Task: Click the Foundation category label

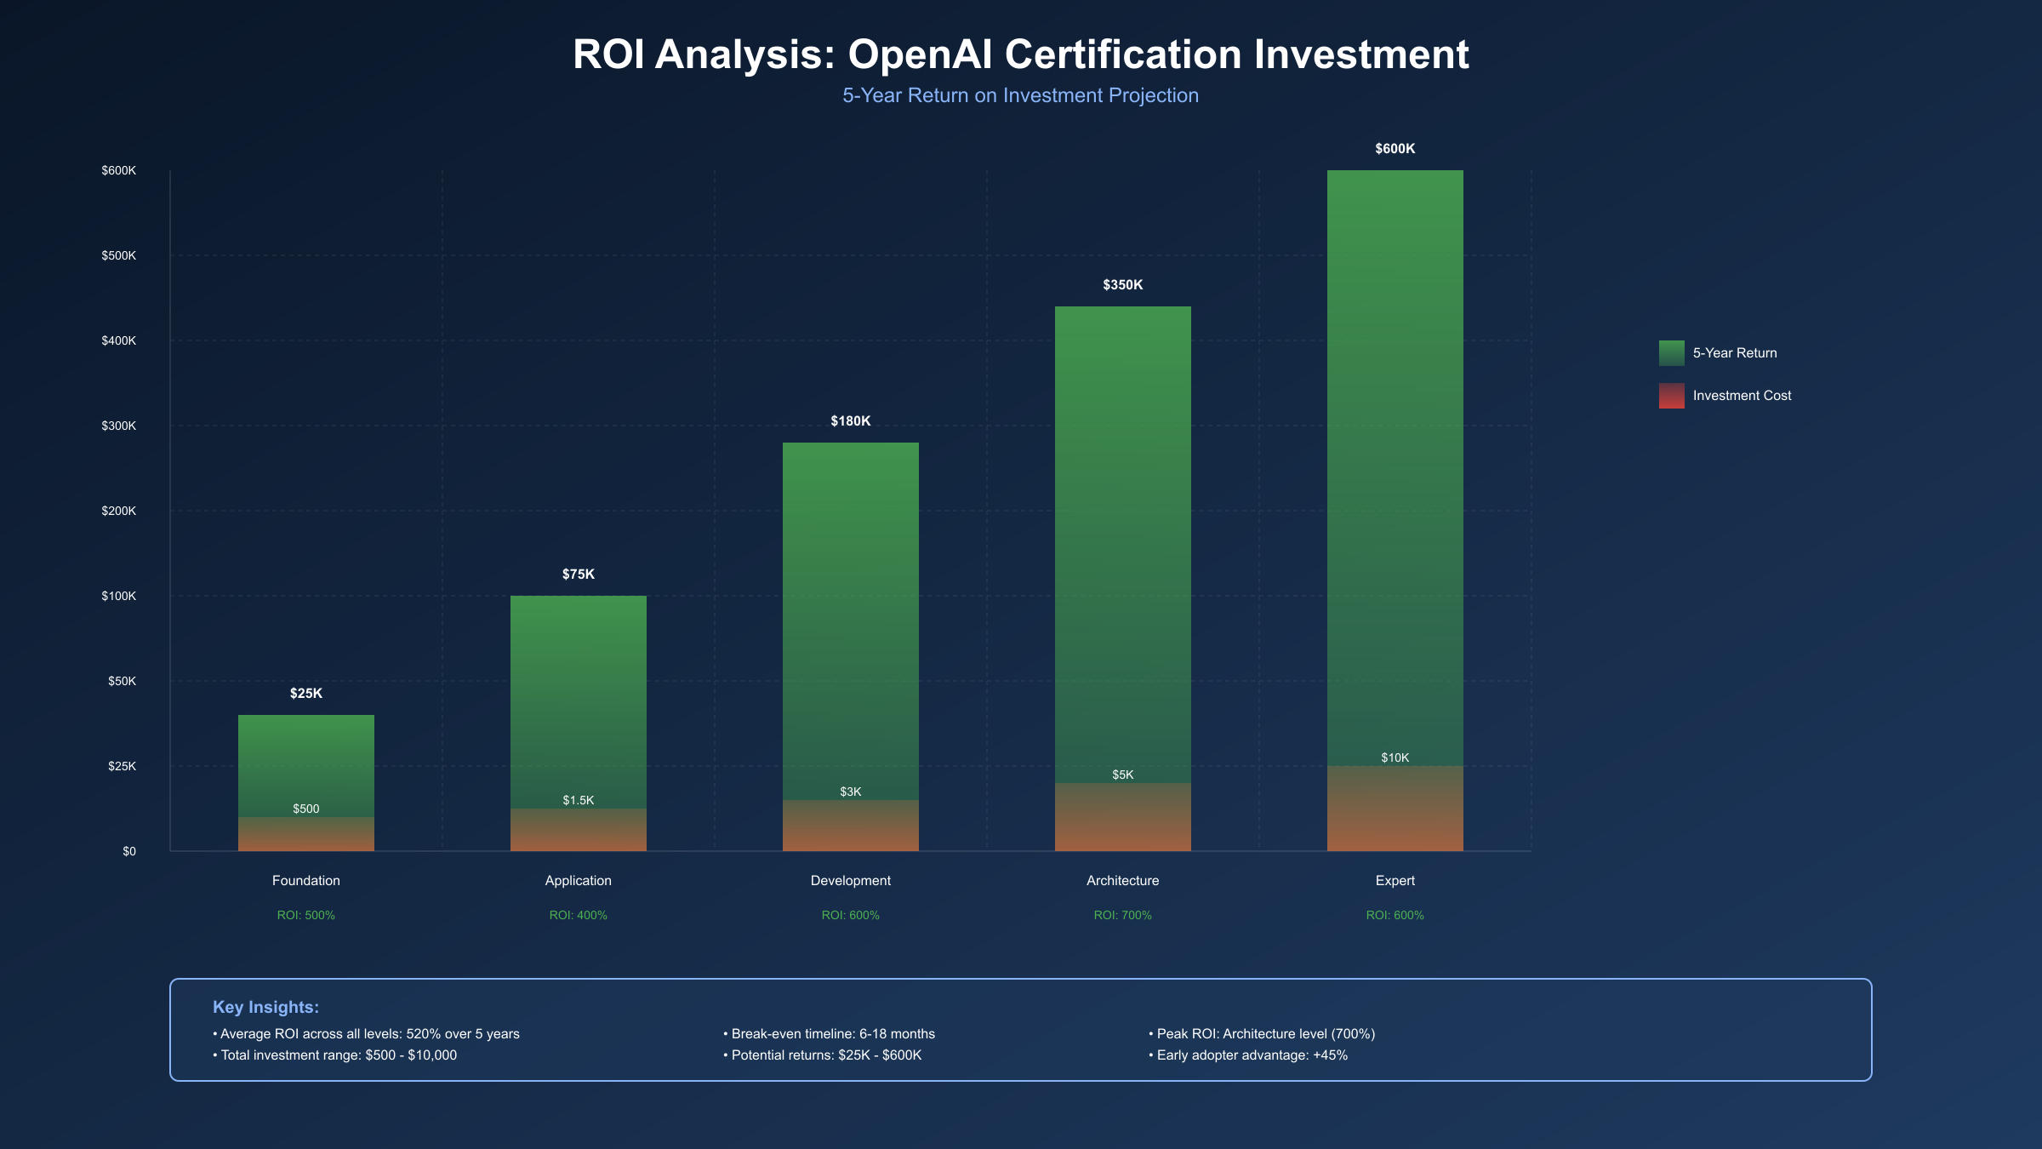Action: pyautogui.click(x=306, y=881)
